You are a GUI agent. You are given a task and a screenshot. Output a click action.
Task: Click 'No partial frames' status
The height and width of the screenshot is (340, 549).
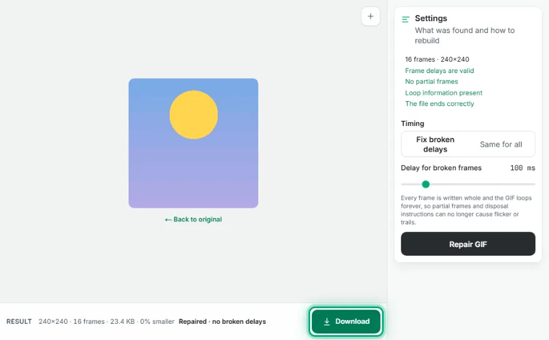pos(431,82)
